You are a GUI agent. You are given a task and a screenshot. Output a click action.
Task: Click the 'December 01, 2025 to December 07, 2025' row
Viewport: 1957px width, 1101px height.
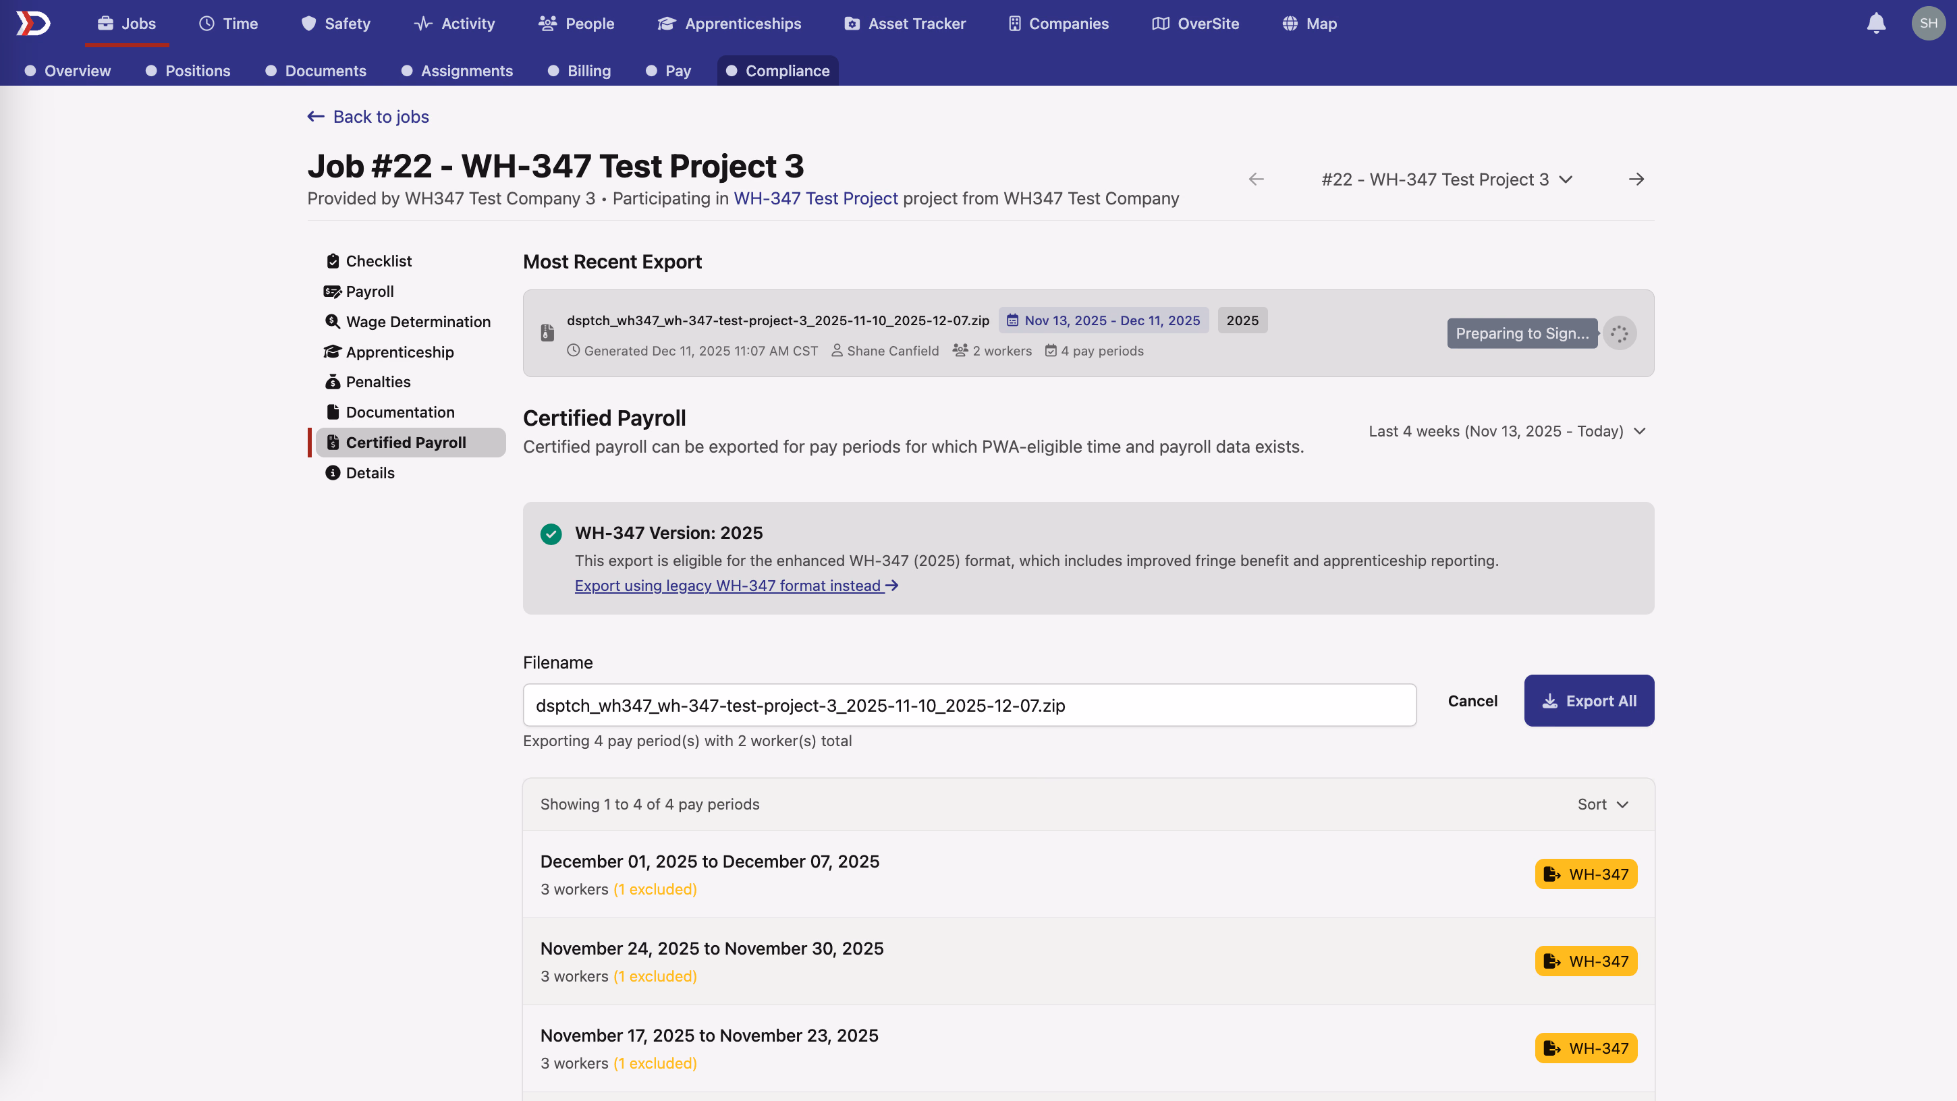pos(1088,875)
